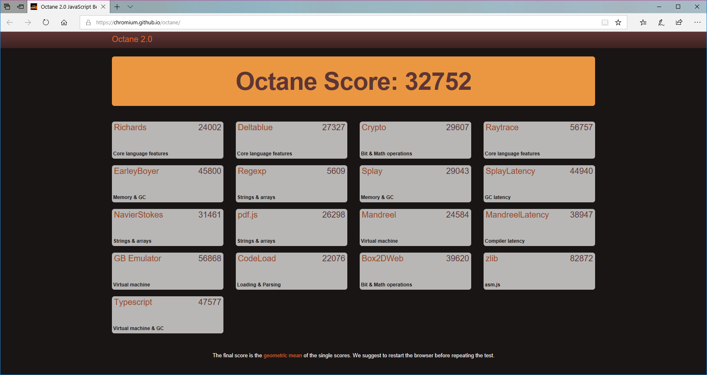Maximize the browser window

(x=678, y=7)
